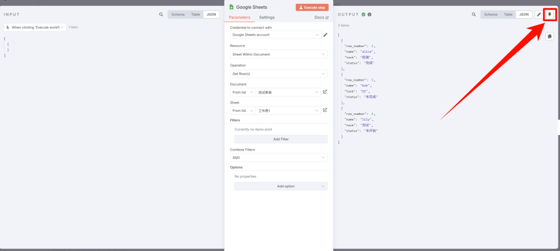Click the Execute step button
Screen dimensions: 560x251
click(312, 7)
